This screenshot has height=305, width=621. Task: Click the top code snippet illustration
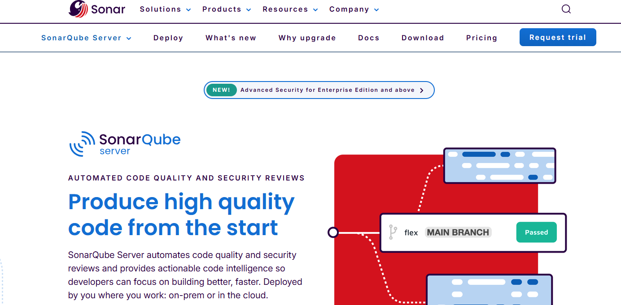click(x=499, y=166)
